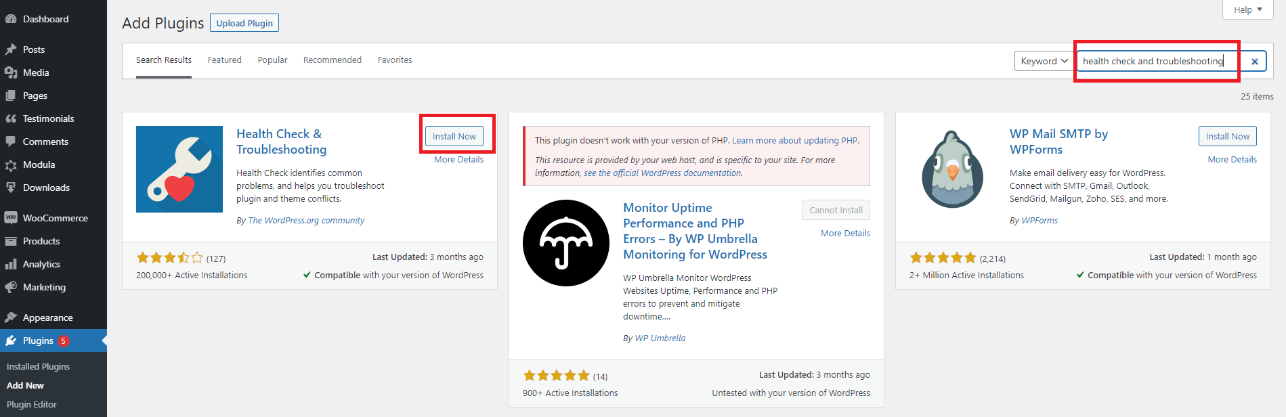Image resolution: width=1286 pixels, height=417 pixels.
Task: Expand the Help dropdown panel
Action: pos(1248,9)
